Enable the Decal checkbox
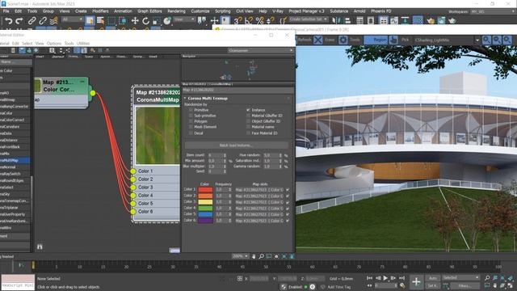 pos(191,133)
